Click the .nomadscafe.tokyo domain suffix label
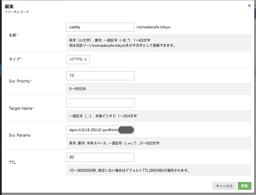The image size is (256, 195). (x=153, y=27)
